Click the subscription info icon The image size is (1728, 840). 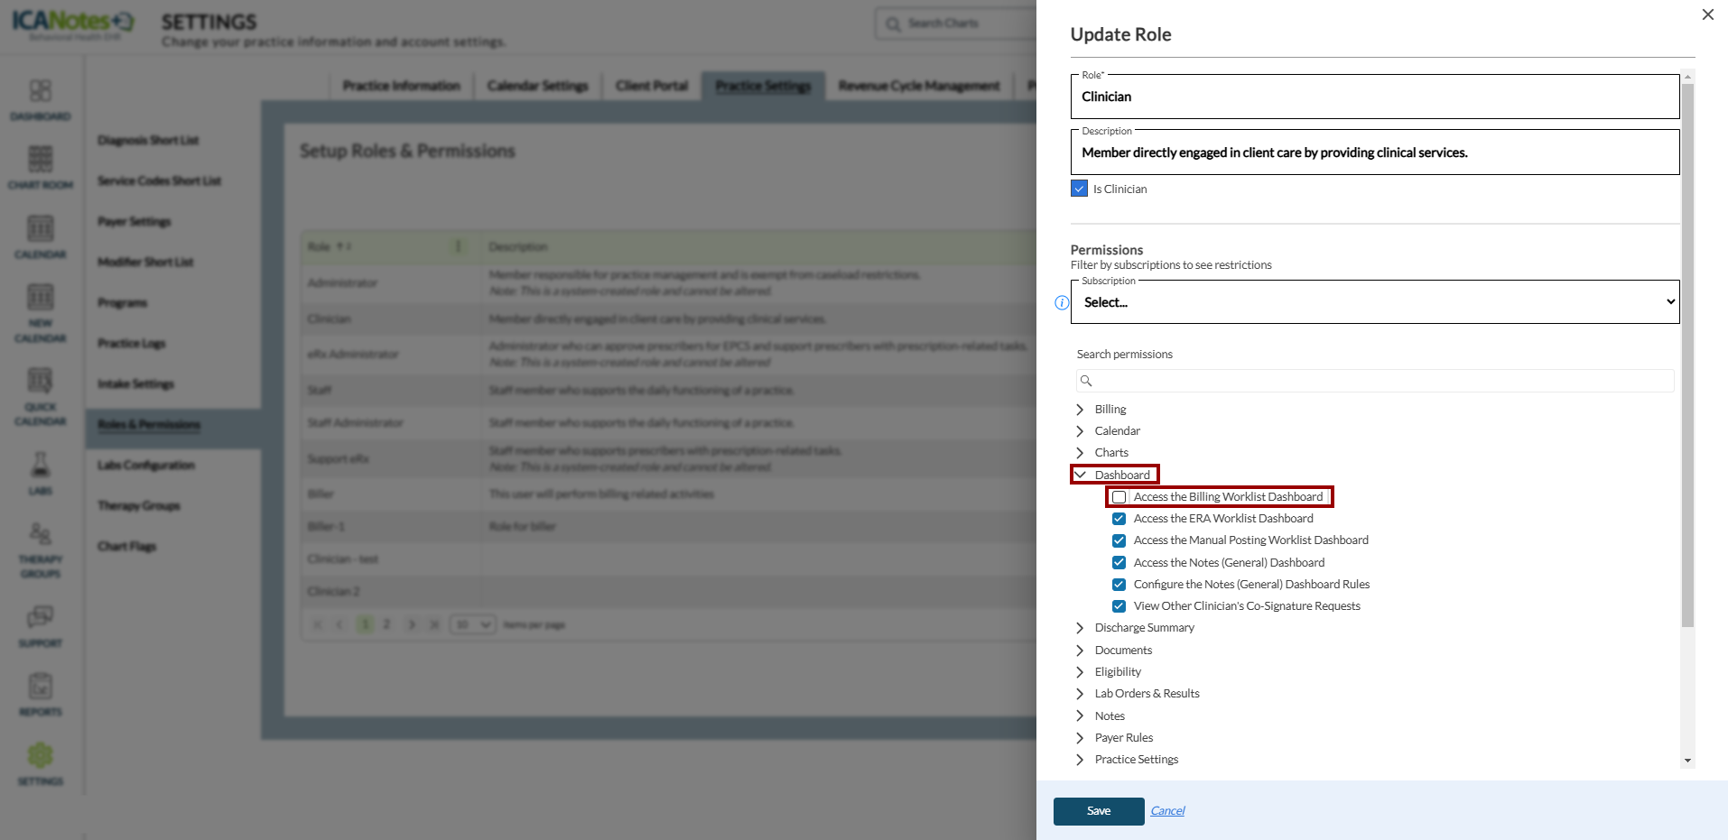coord(1062,302)
